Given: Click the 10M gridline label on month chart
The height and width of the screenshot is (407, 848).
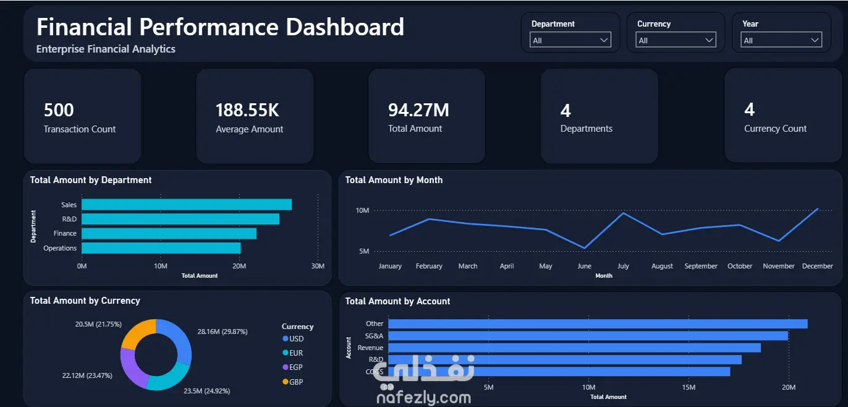Looking at the screenshot, I should [362, 210].
